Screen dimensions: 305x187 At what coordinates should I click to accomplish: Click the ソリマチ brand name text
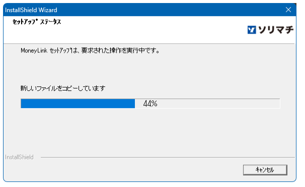click(x=276, y=30)
